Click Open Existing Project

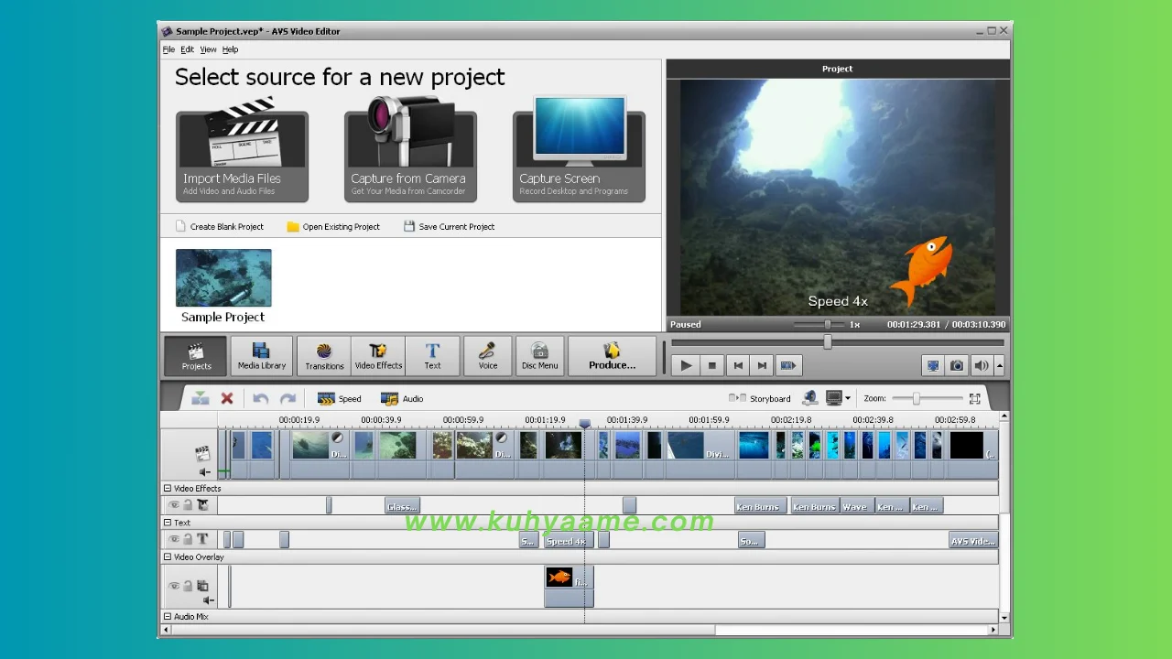(x=333, y=226)
